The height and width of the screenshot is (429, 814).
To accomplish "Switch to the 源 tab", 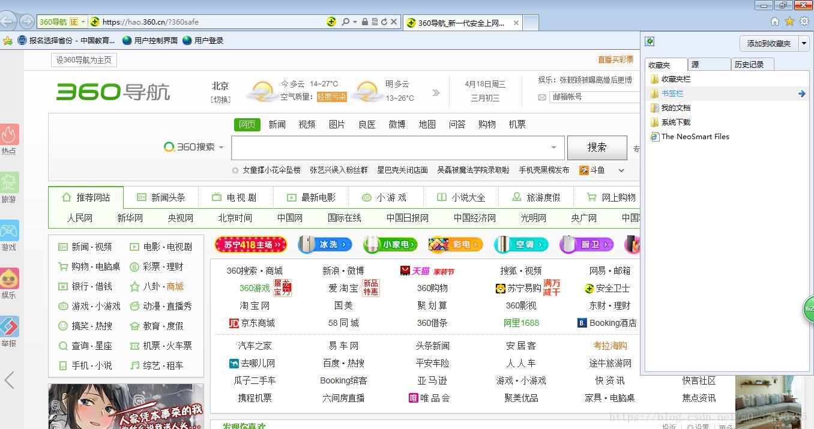I will [709, 65].
